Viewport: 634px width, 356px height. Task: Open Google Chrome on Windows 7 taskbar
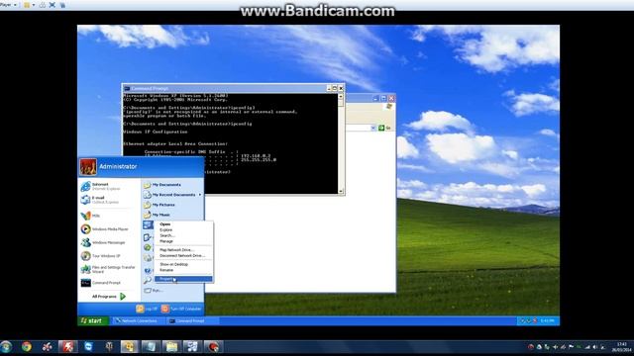pyautogui.click(x=27, y=347)
